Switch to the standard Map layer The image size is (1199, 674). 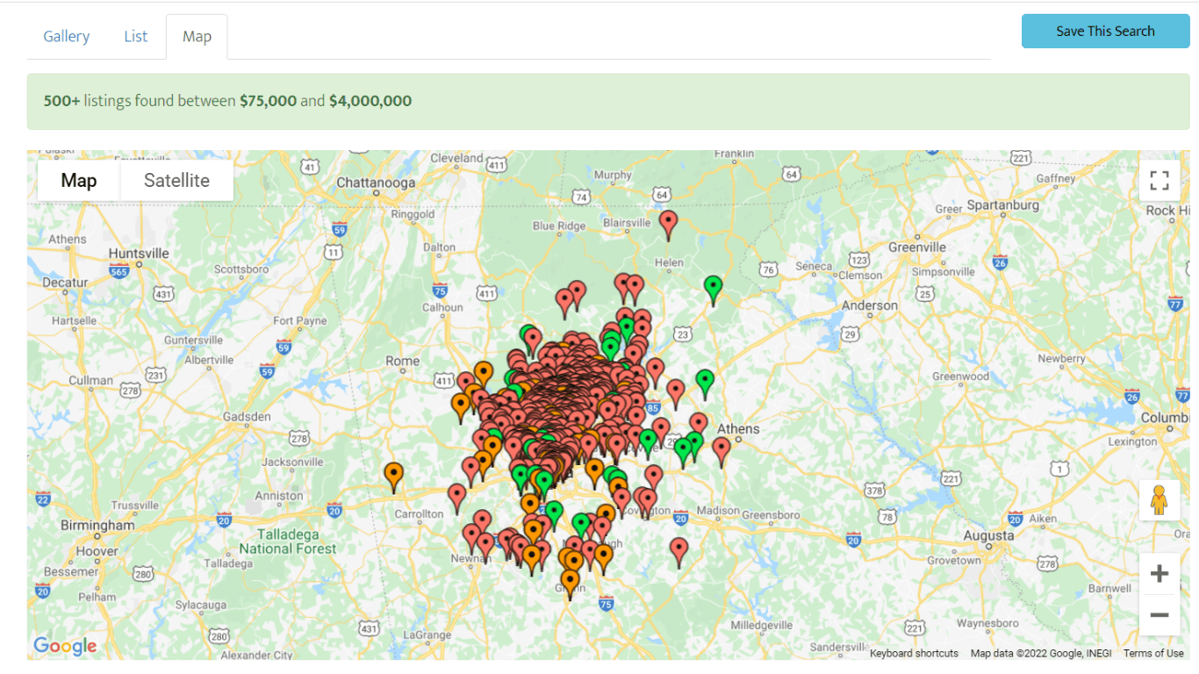coord(78,181)
